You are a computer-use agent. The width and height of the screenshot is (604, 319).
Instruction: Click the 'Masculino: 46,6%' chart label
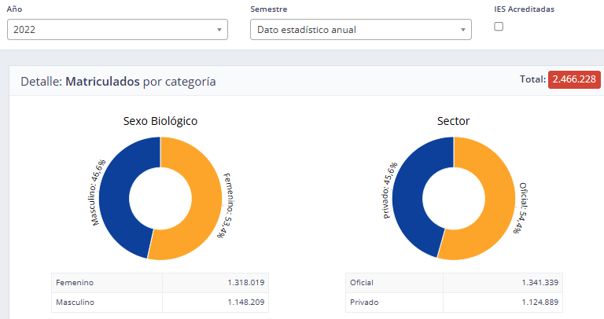pos(98,192)
